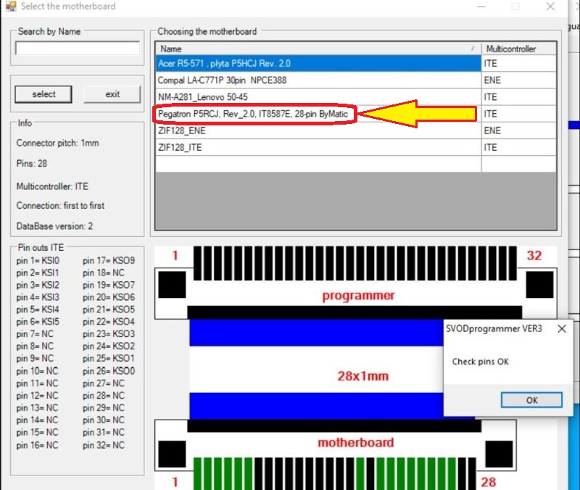Click the red 'motherboard' connector label
Viewport: 580px width, 490px height.
pos(355,442)
